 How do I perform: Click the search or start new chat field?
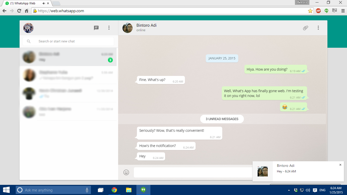(x=68, y=41)
